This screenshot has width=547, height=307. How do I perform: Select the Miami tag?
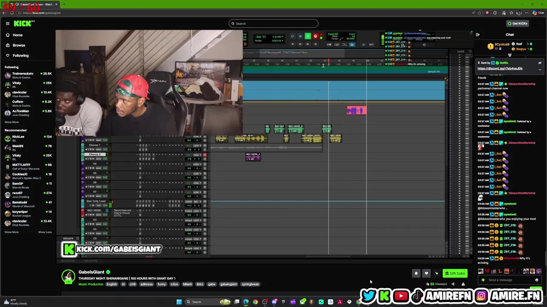187,284
